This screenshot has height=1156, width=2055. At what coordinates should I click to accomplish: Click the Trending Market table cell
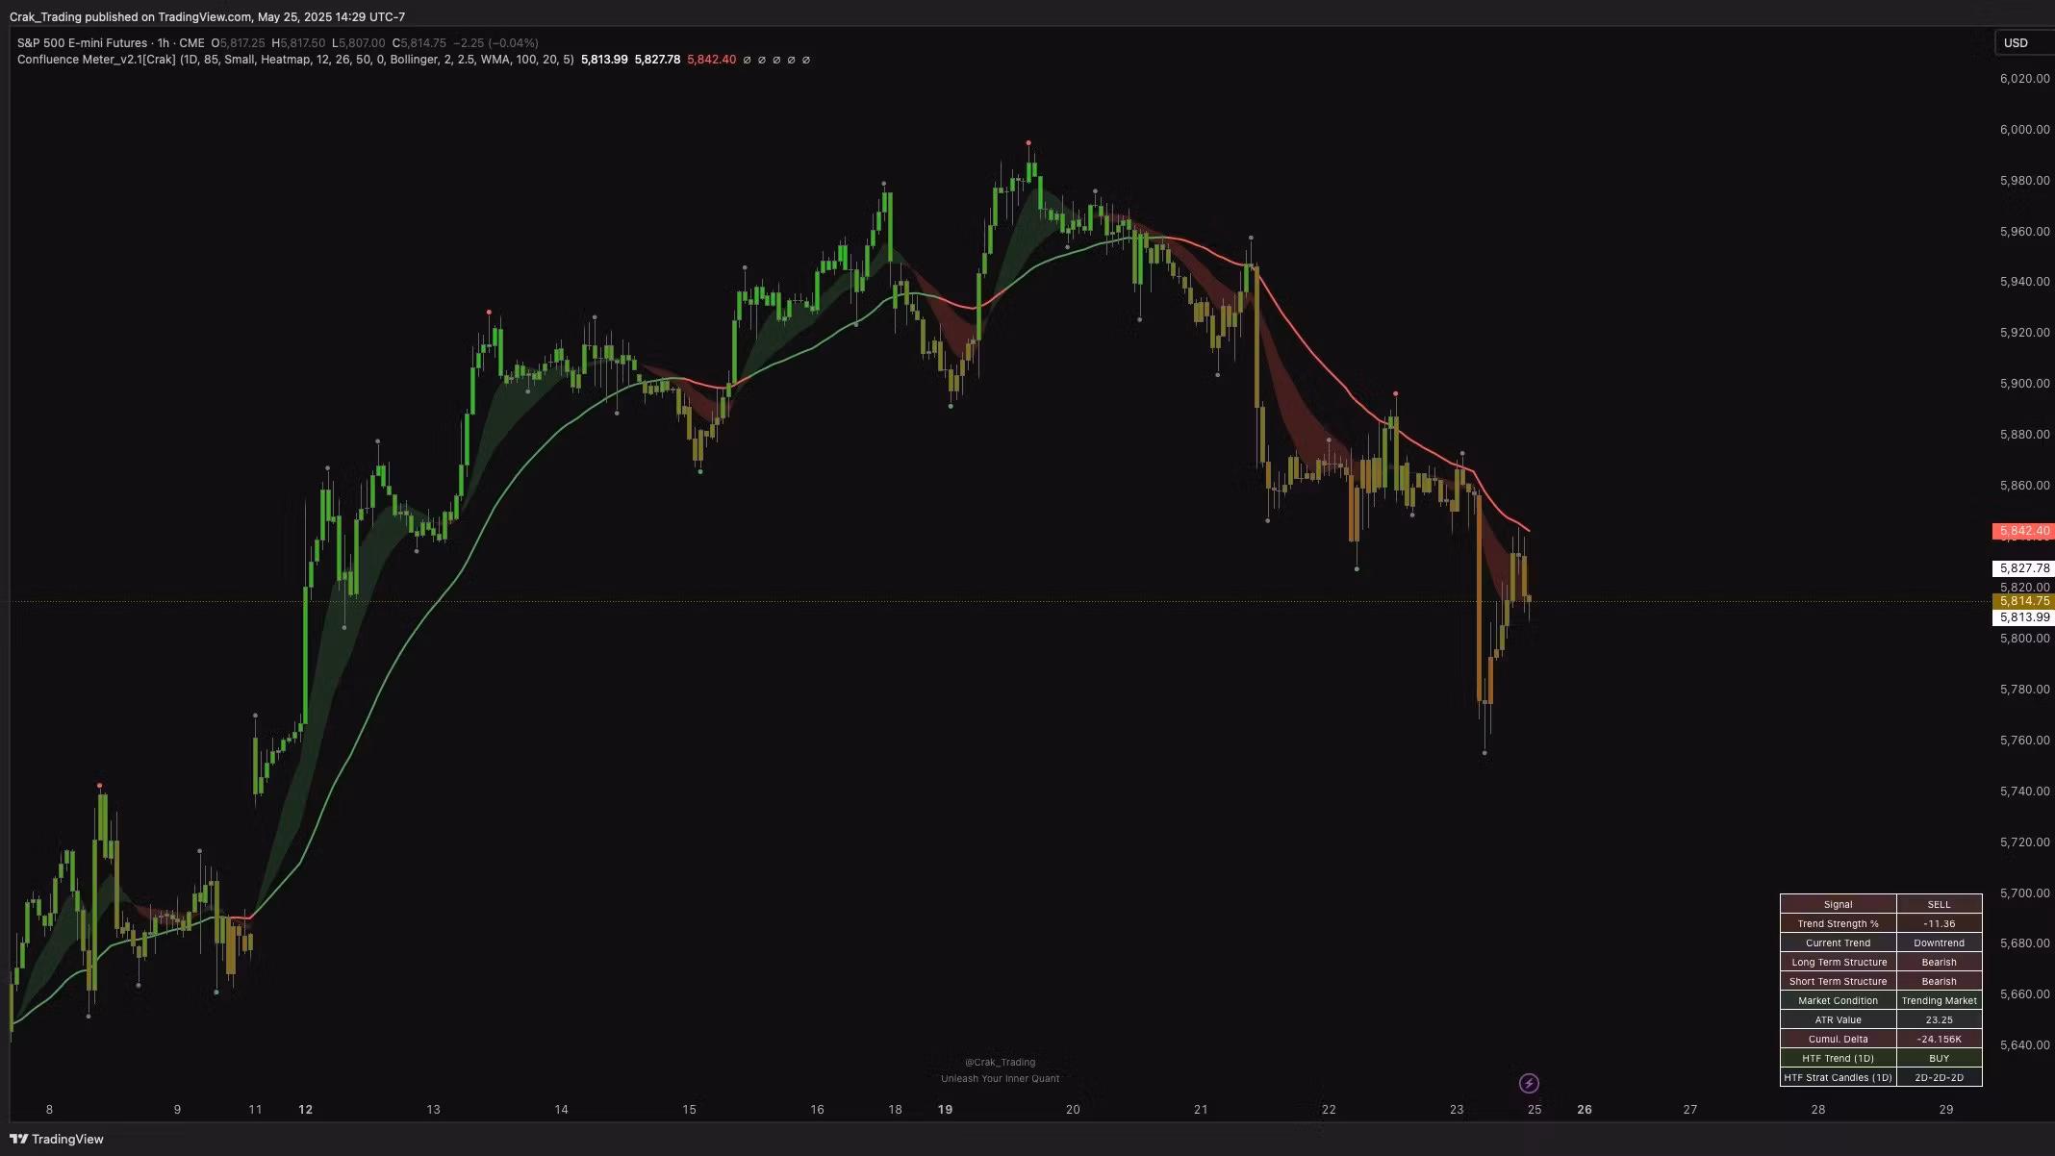(x=1939, y=1000)
